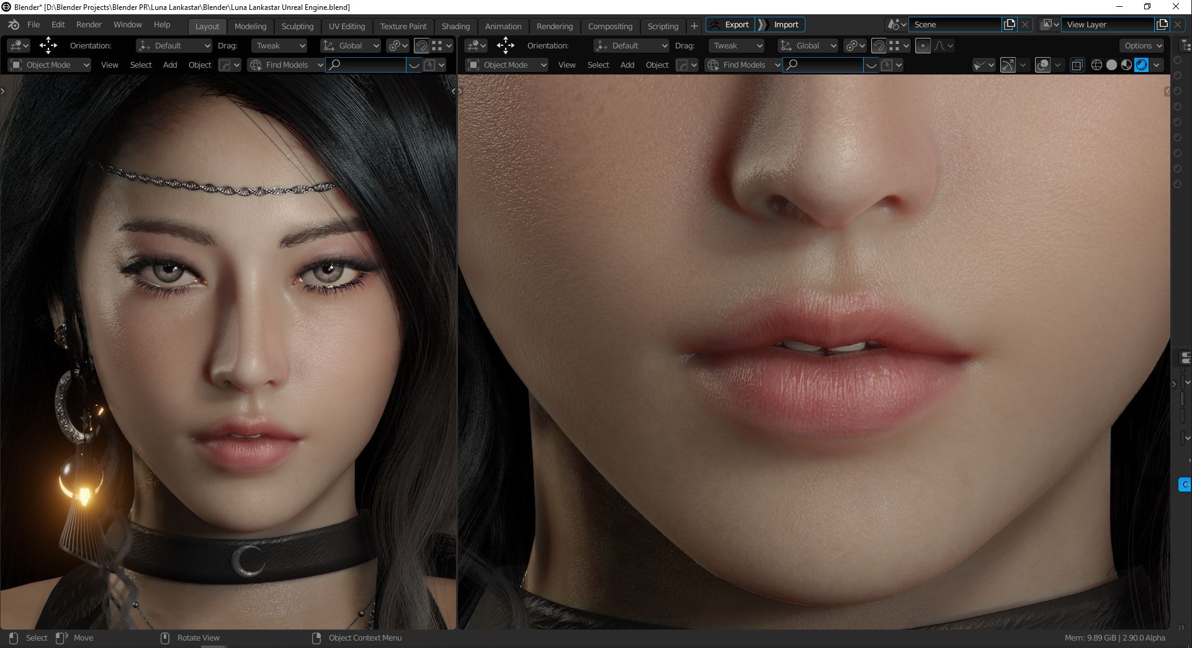Click the Rendered viewport shading icon
The image size is (1192, 648).
[x=1141, y=65]
